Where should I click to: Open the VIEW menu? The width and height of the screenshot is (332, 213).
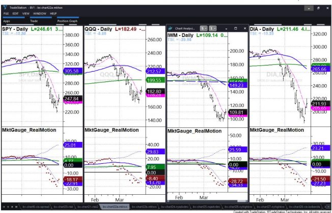[26, 14]
